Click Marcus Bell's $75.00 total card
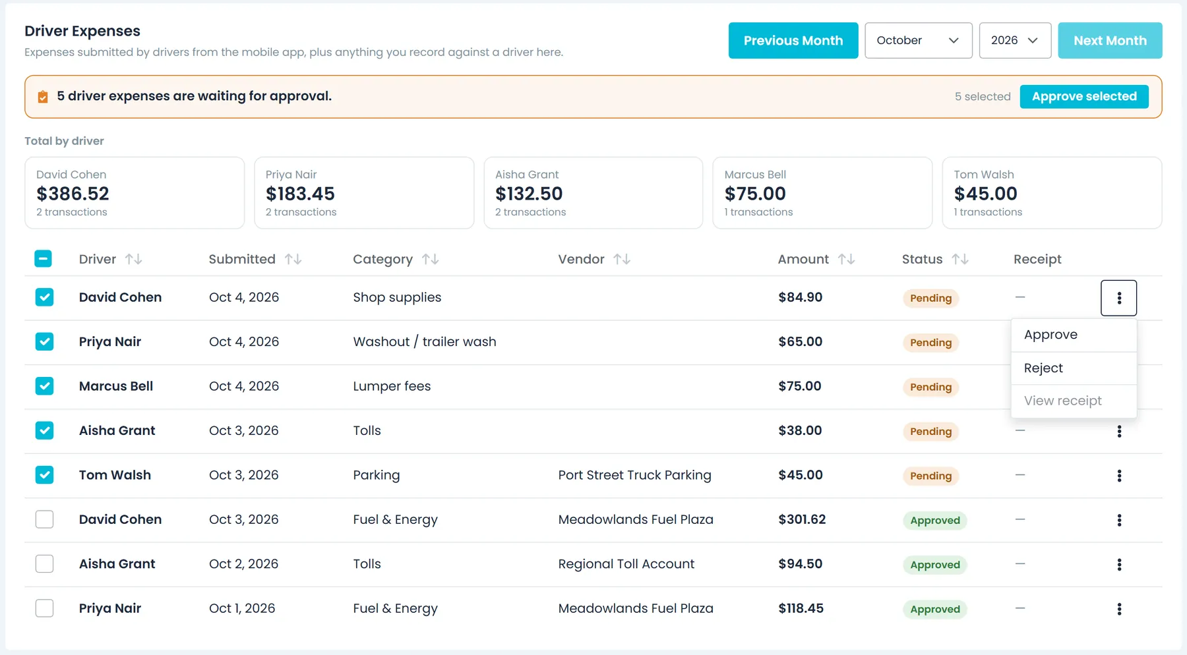1187x655 pixels. pyautogui.click(x=822, y=193)
